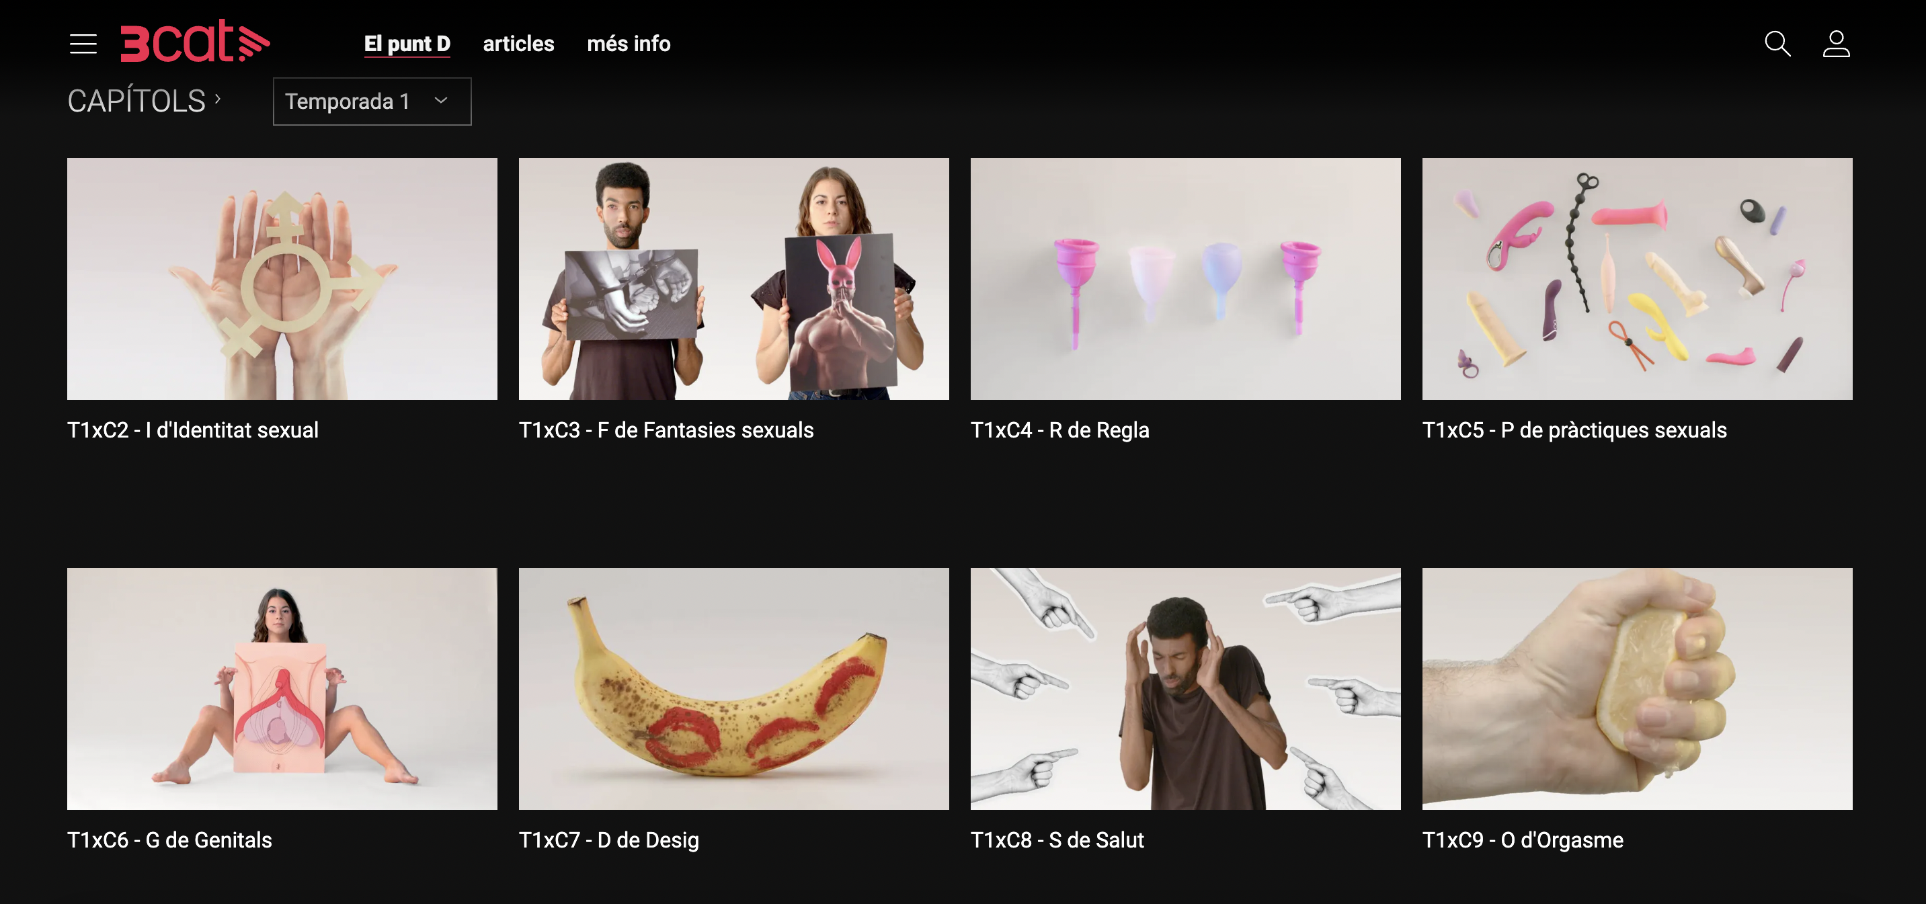Go to the articles tab
Viewport: 1926px width, 904px height.
click(518, 44)
